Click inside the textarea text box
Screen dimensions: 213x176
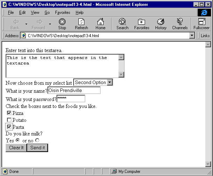click(x=62, y=66)
